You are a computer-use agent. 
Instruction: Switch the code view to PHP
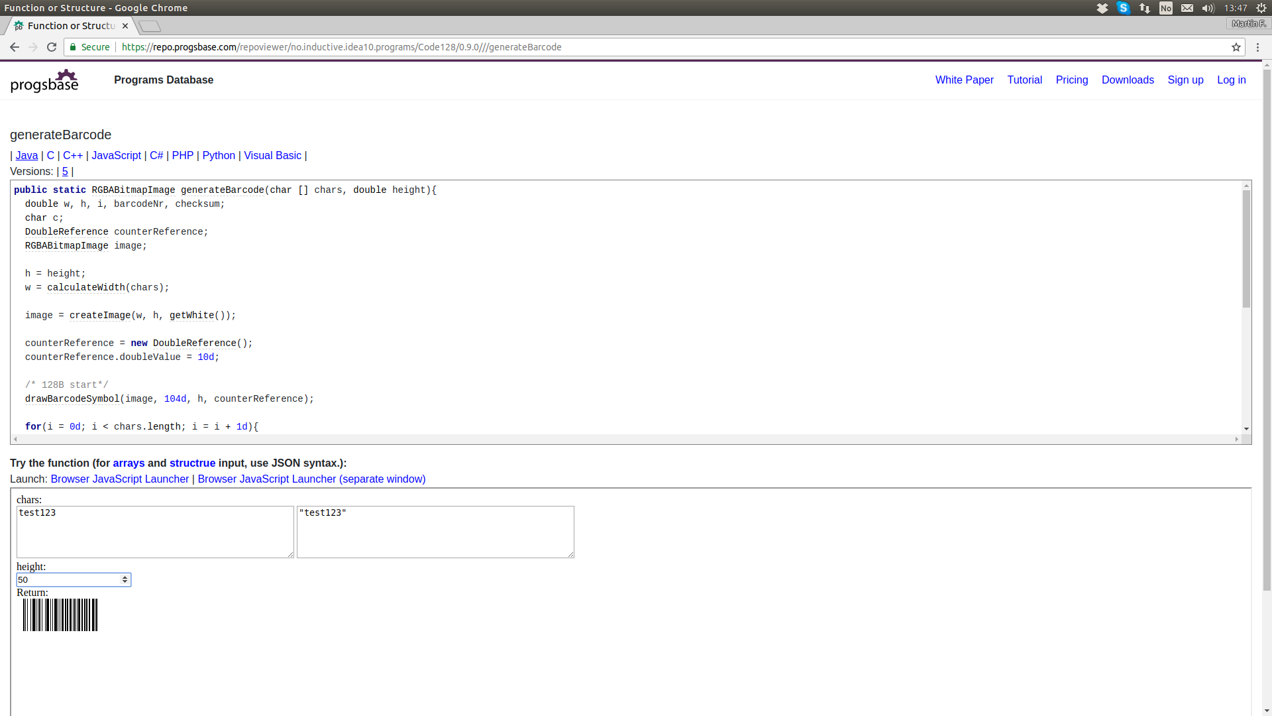click(182, 156)
